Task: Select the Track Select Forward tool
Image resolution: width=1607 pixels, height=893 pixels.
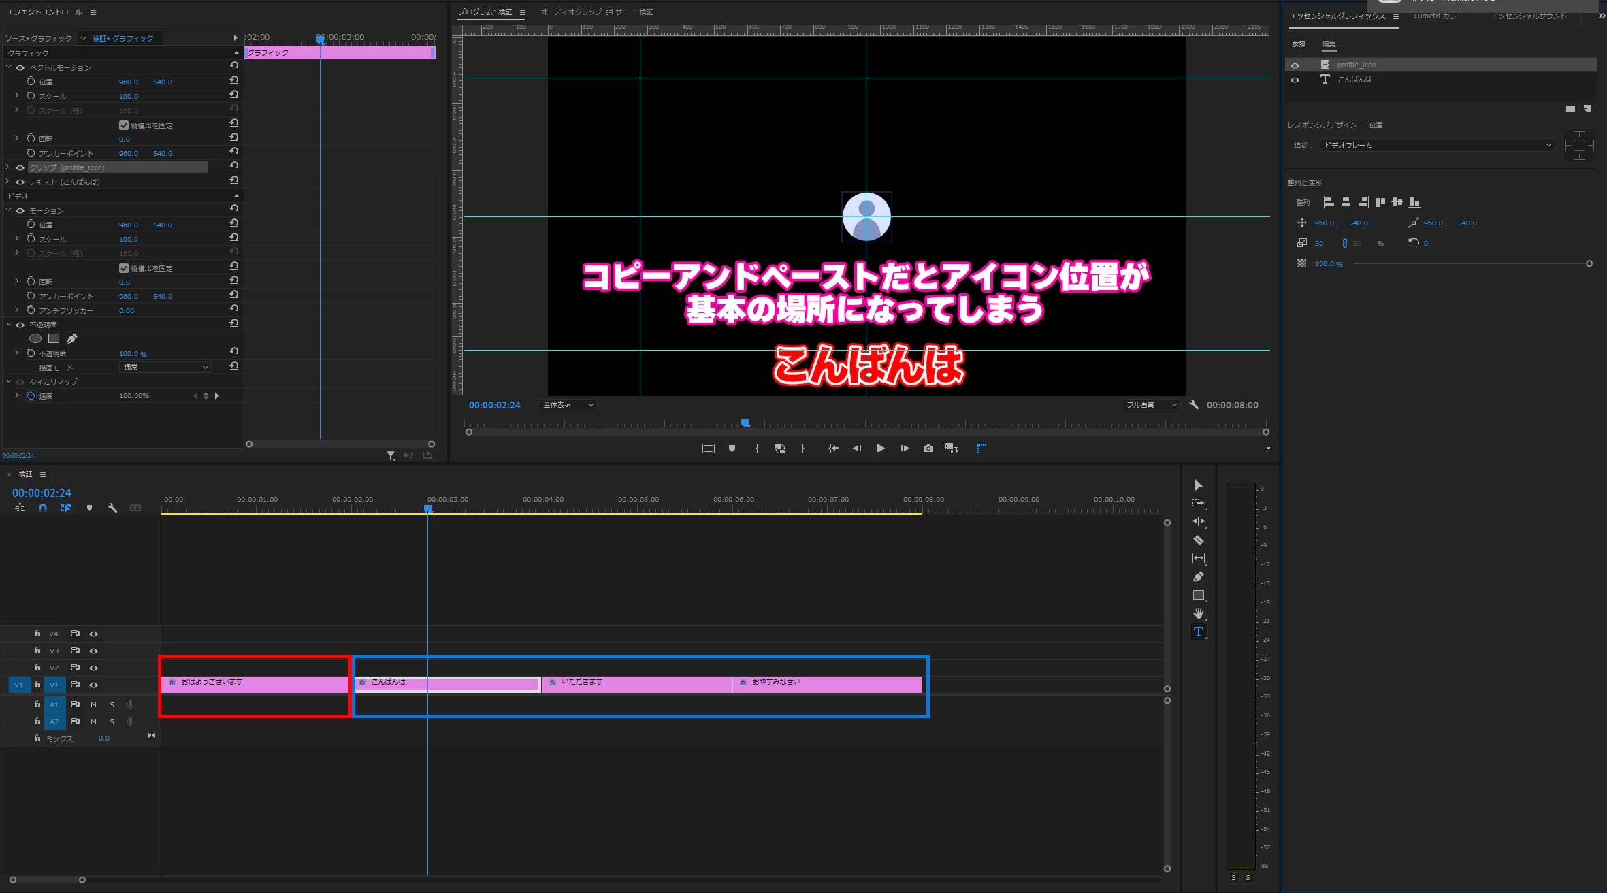Action: coord(1199,503)
